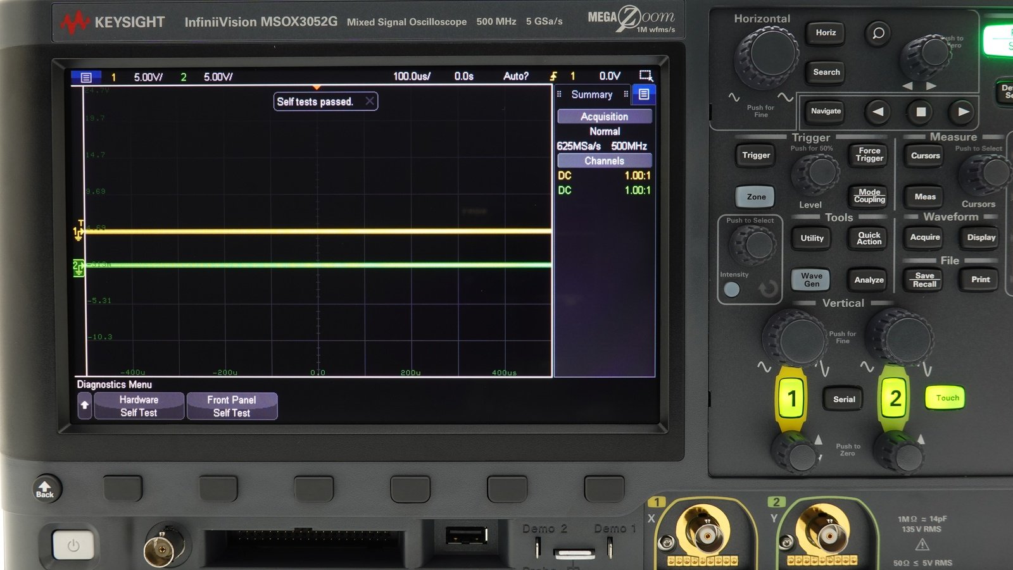Push the Meas key
This screenshot has width=1013, height=570.
click(x=925, y=197)
